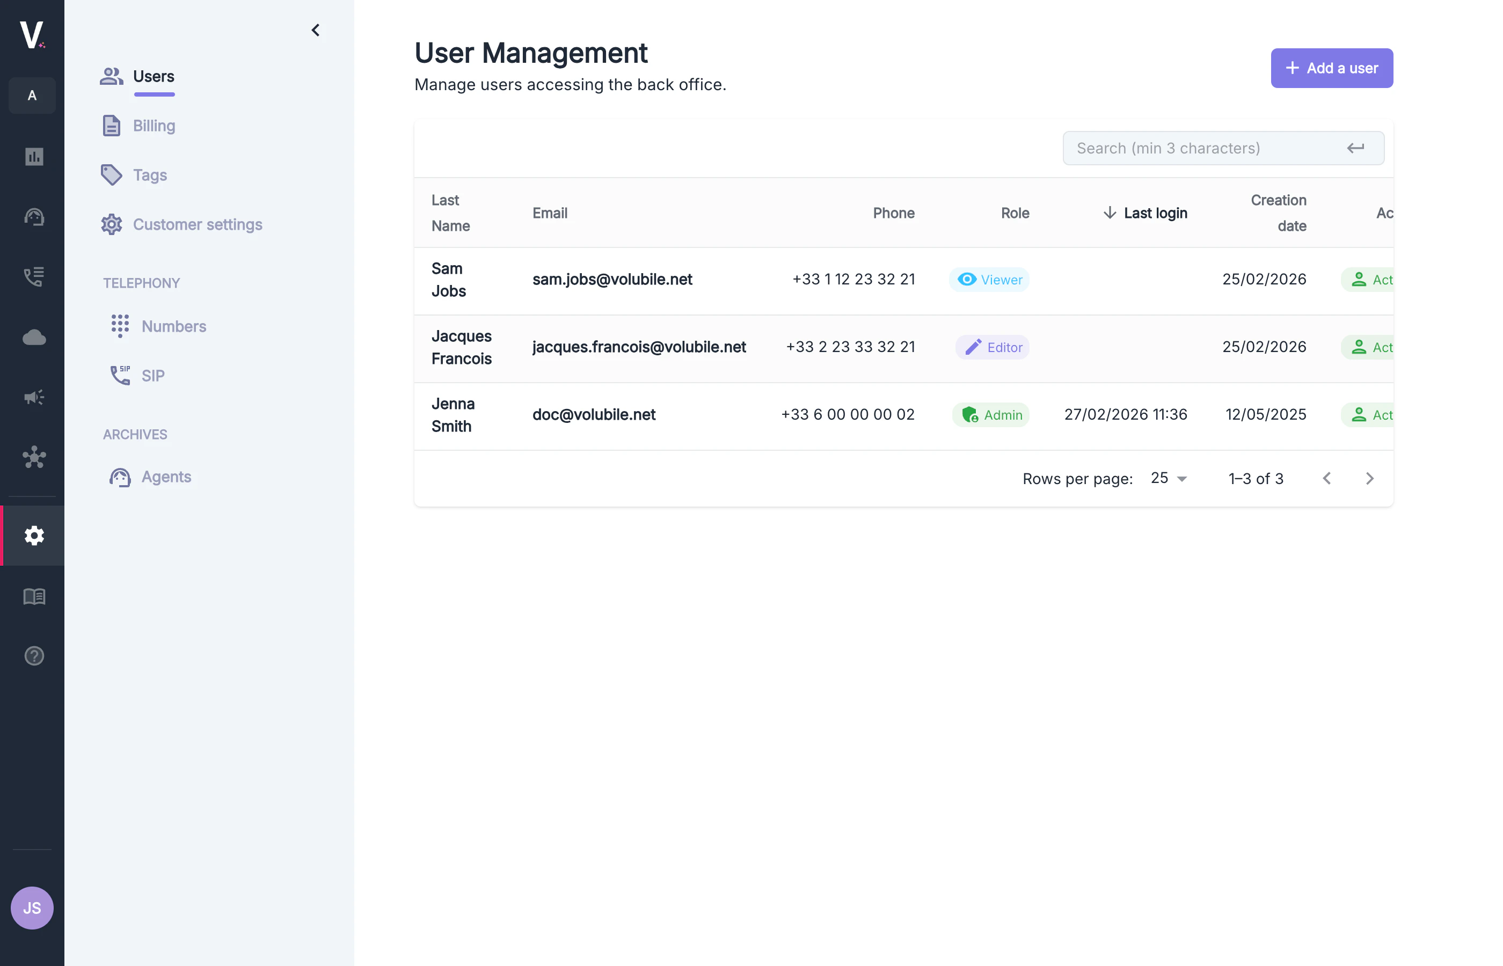Select the headset icon in the left sidebar
Image resolution: width=1503 pixels, height=966 pixels.
(32, 217)
